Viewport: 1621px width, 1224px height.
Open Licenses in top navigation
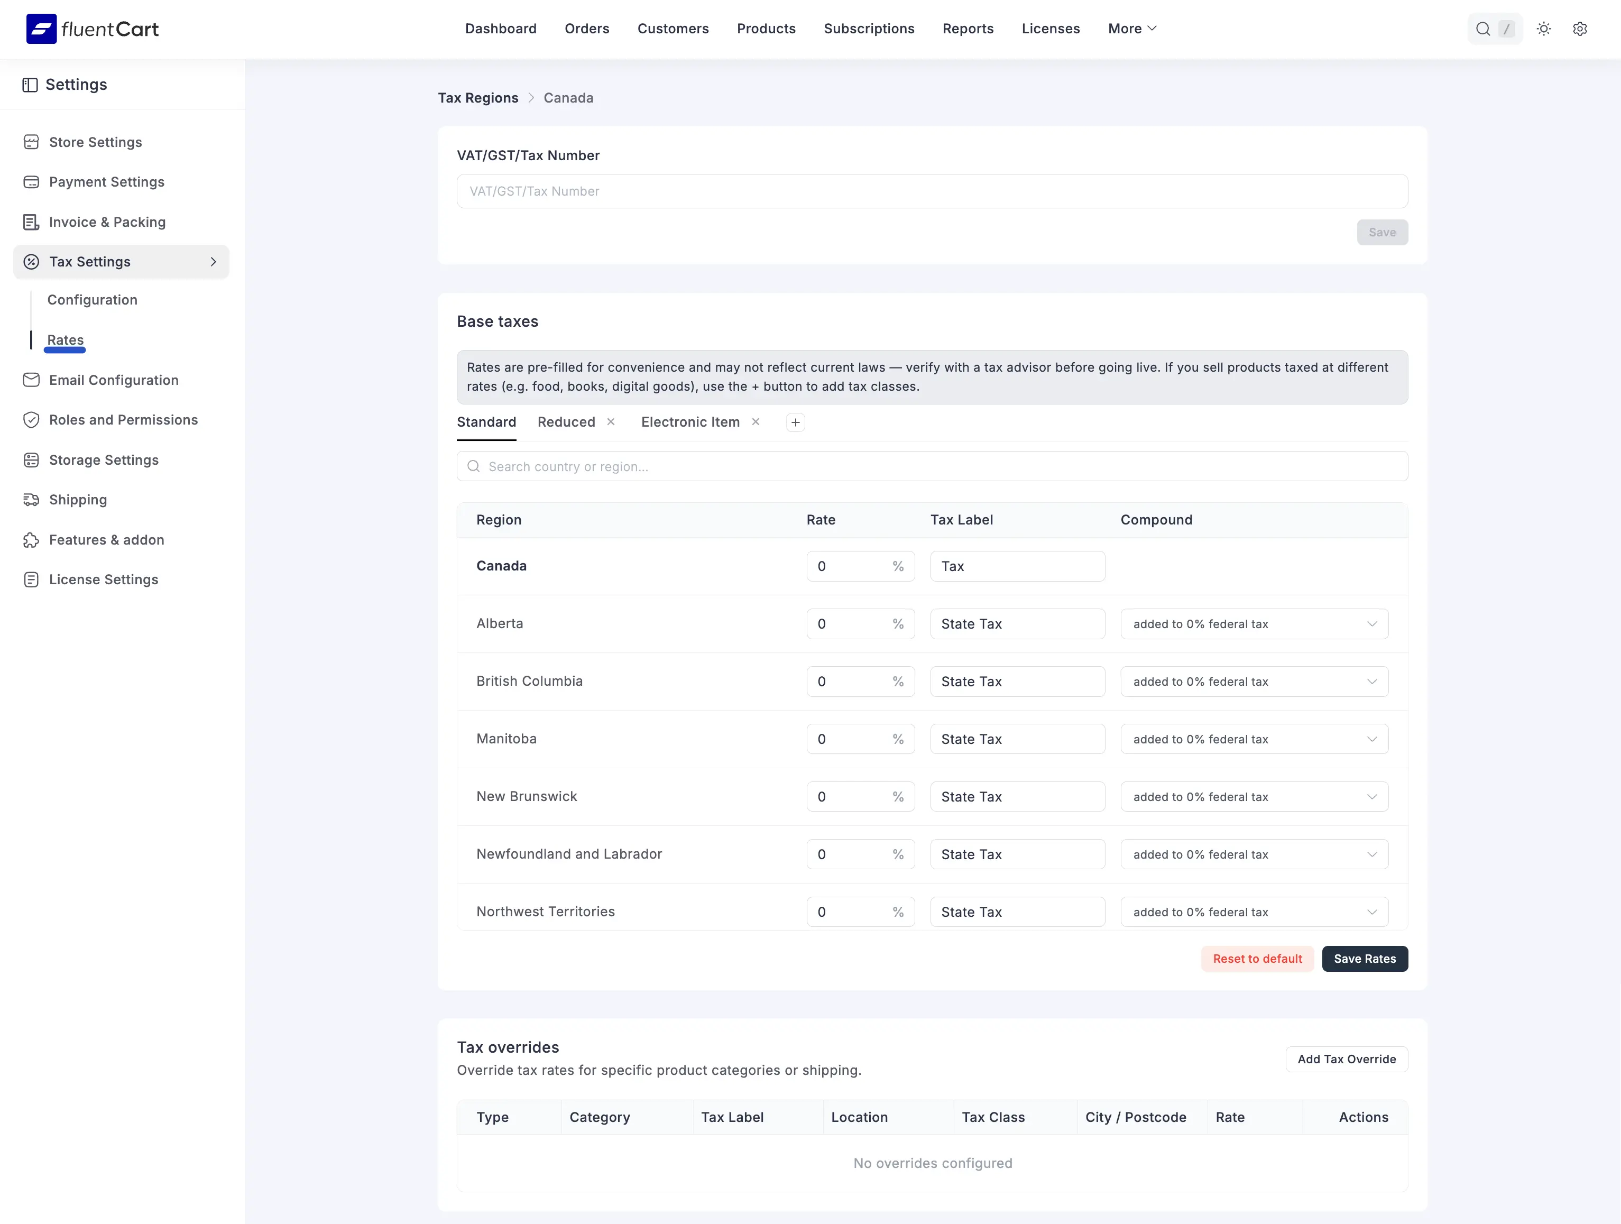pos(1050,29)
